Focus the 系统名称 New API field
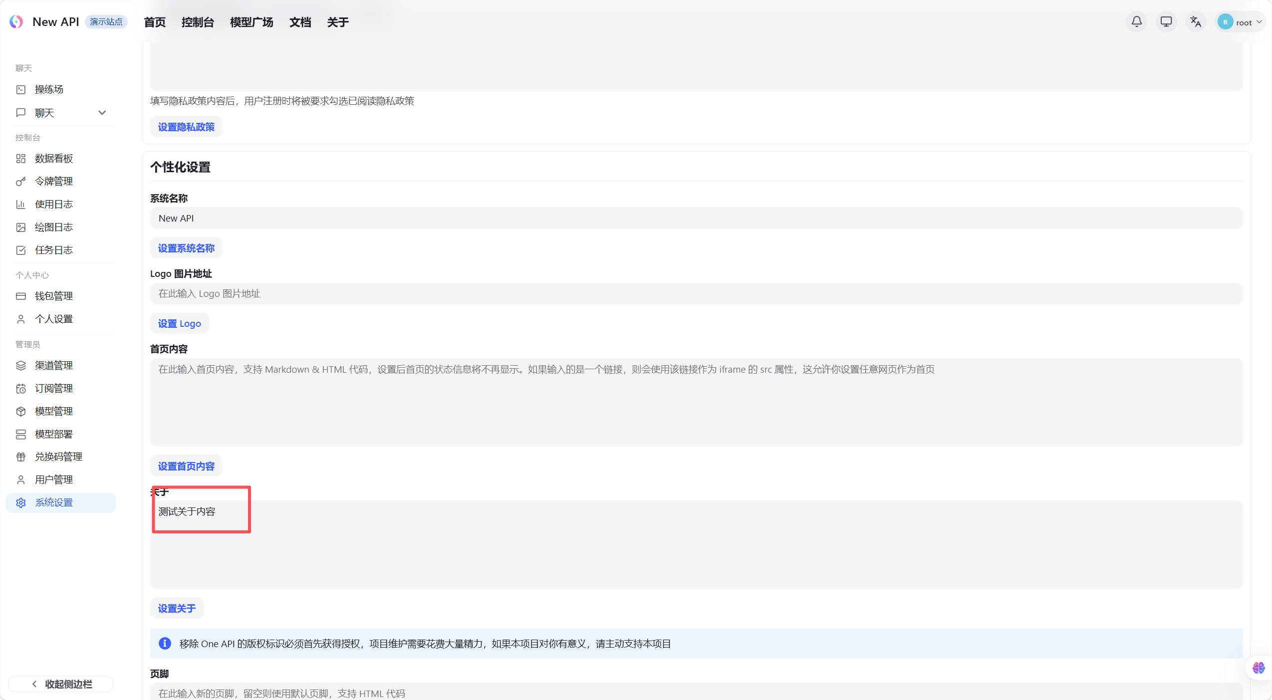The height and width of the screenshot is (700, 1272). pos(696,219)
